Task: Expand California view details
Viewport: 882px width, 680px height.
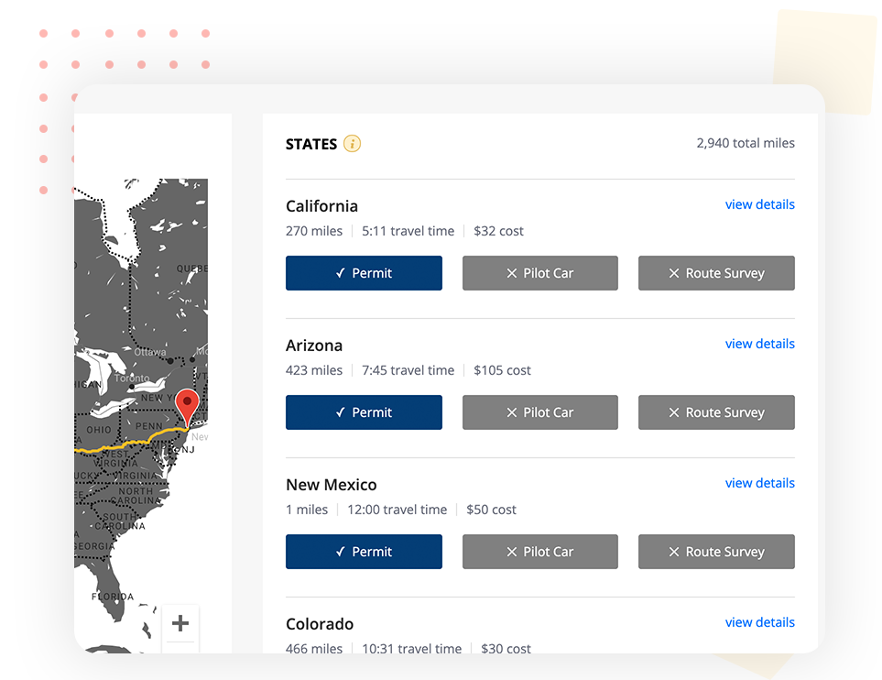Action: point(759,204)
